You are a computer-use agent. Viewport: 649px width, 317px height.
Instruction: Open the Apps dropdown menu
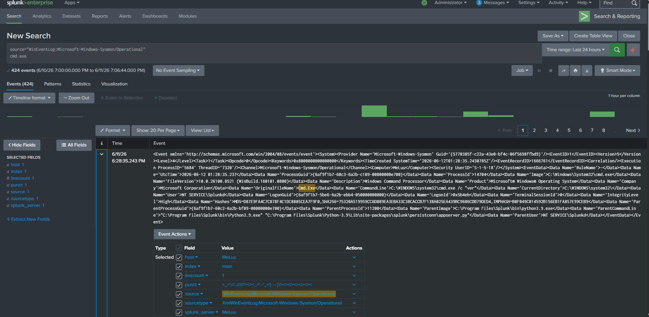[72, 3]
